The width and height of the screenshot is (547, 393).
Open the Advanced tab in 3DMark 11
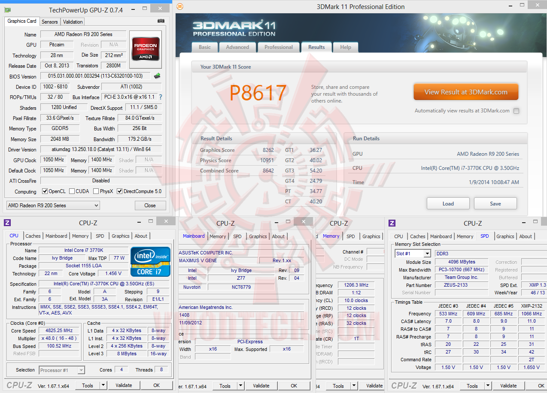(x=237, y=47)
